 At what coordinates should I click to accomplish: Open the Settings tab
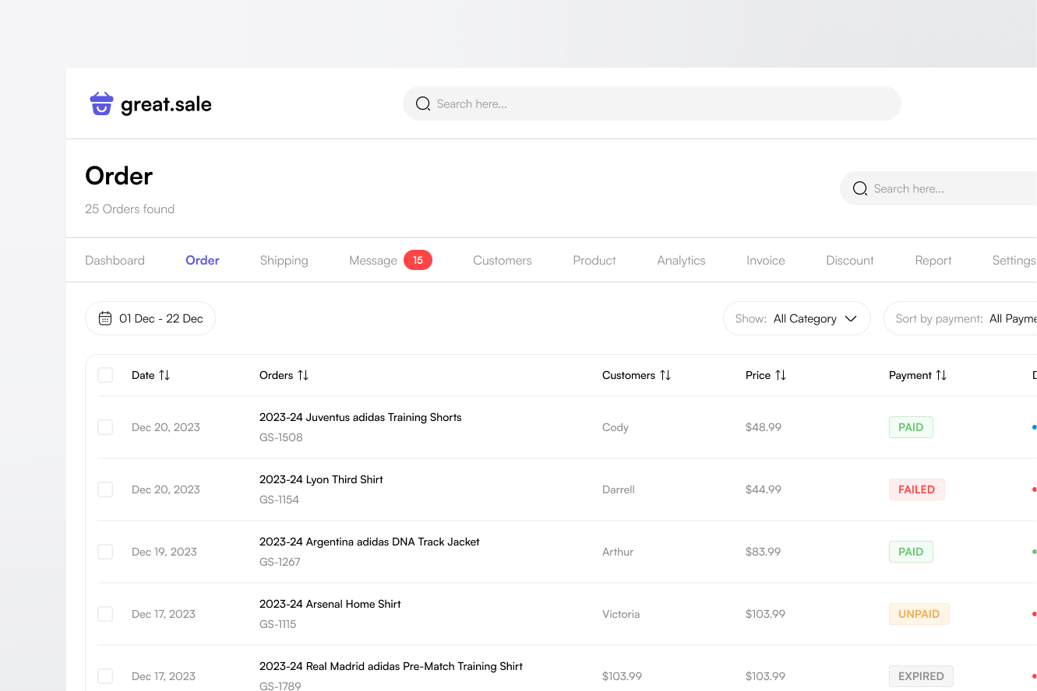pos(1014,261)
